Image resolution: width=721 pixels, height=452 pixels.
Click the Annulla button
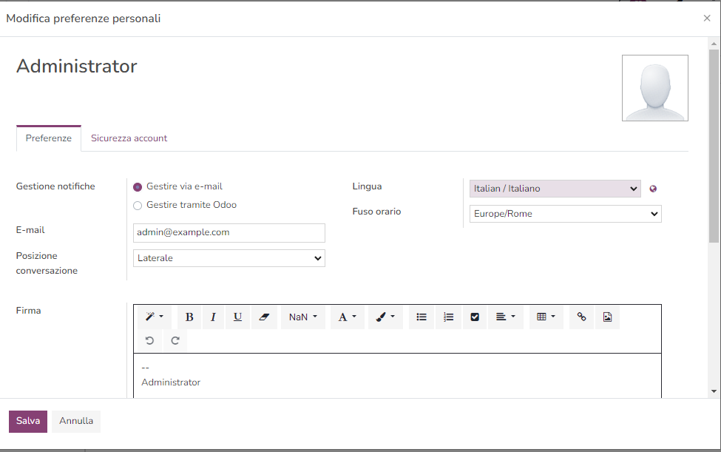pos(76,421)
